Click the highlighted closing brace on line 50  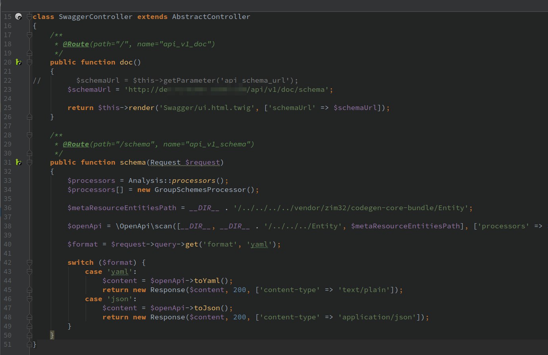click(x=52, y=335)
